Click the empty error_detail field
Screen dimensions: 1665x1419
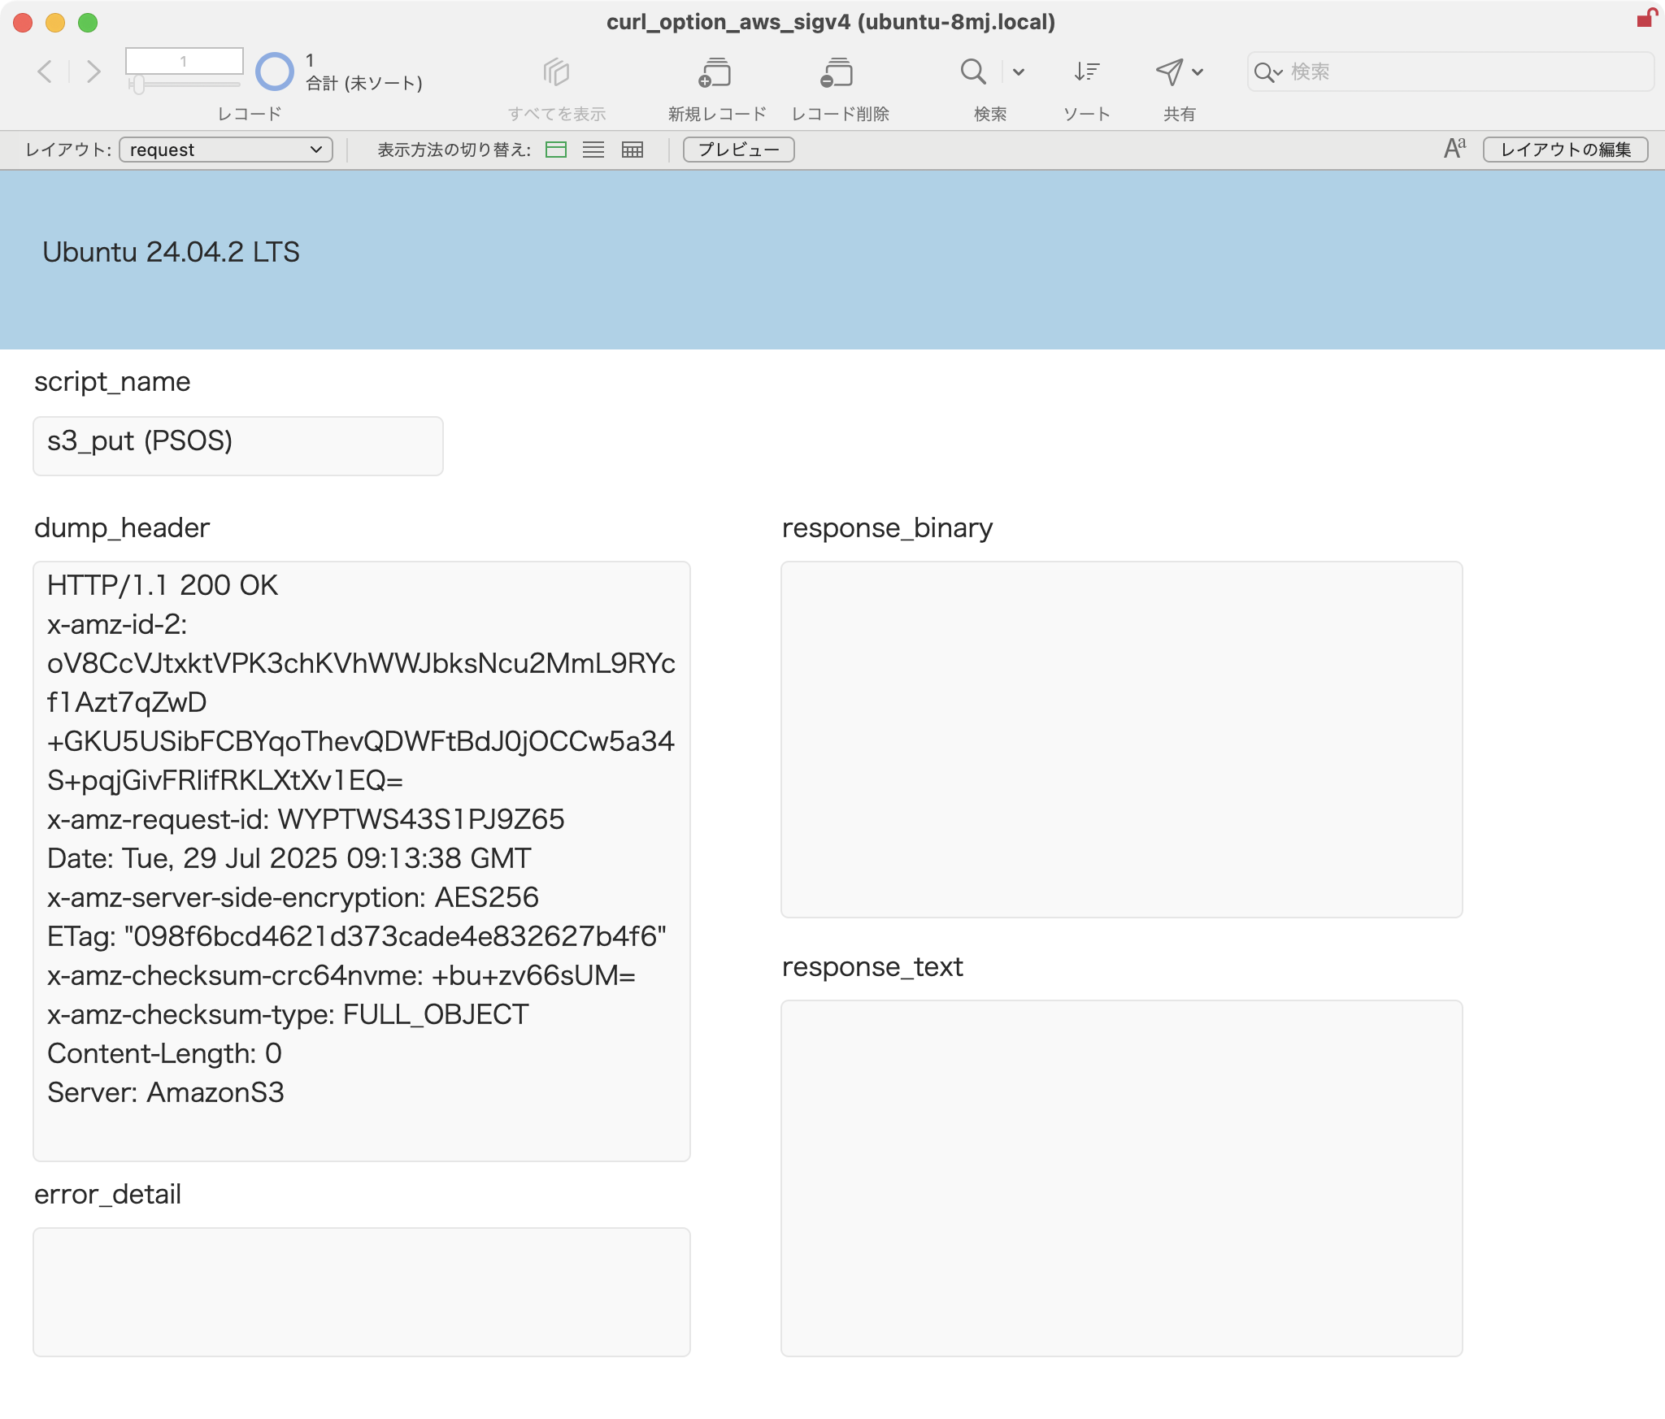coord(362,1292)
